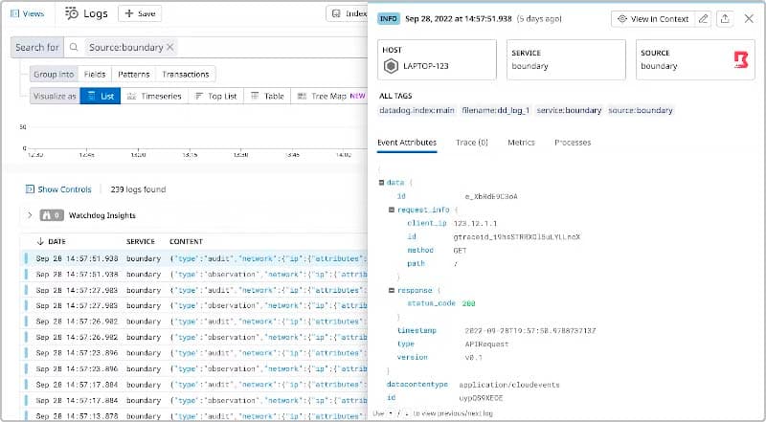Click Show Controls link

[x=58, y=189]
